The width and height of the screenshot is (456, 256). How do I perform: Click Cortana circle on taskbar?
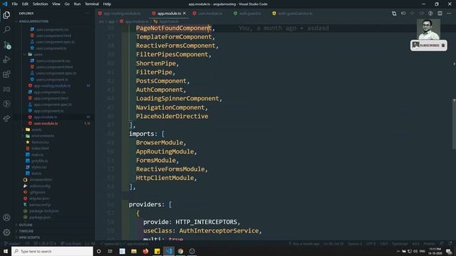pos(98,251)
